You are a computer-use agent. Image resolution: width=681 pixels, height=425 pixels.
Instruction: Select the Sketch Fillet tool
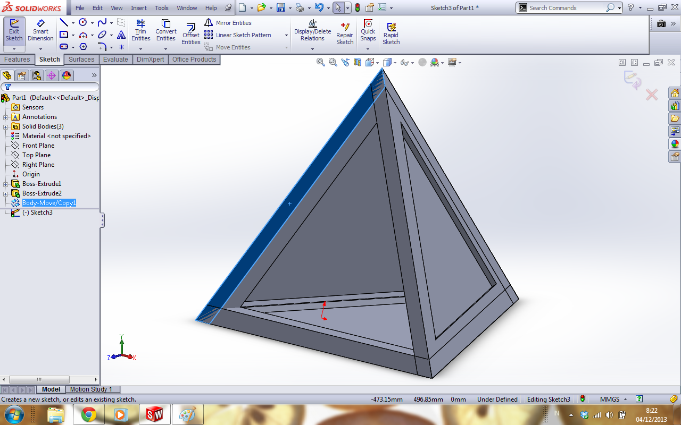coord(102,47)
